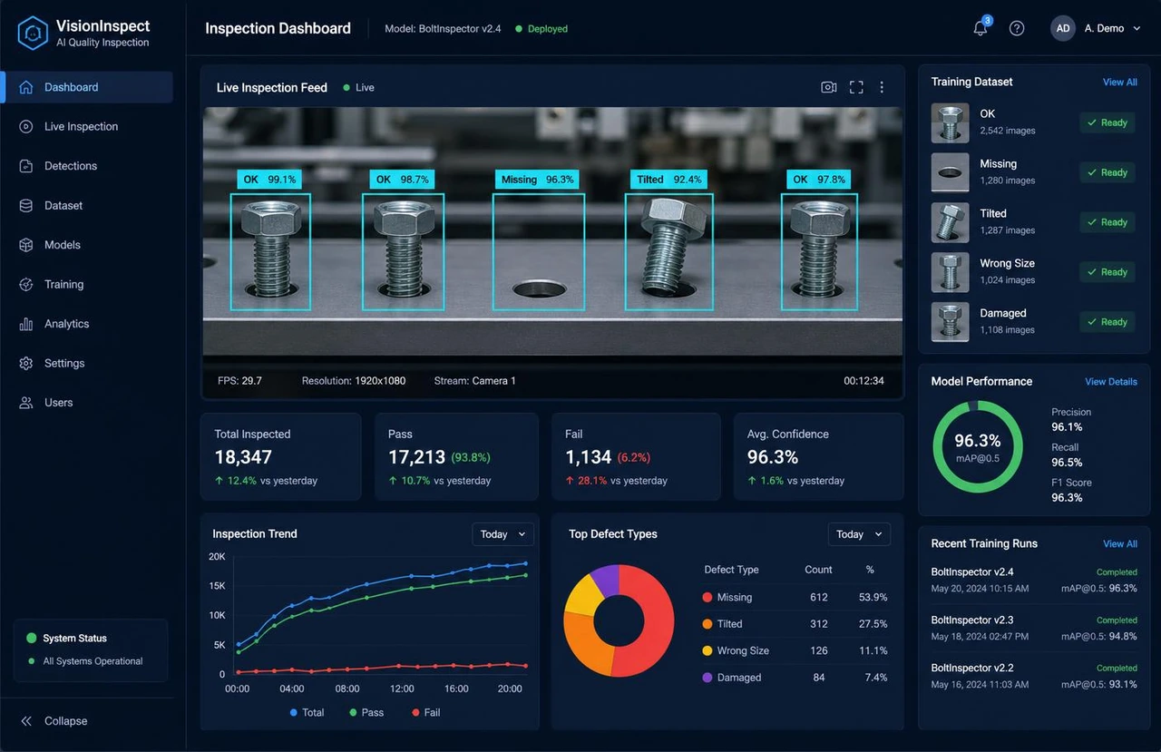
Task: Click the Dashboard home icon
Action: [26, 87]
